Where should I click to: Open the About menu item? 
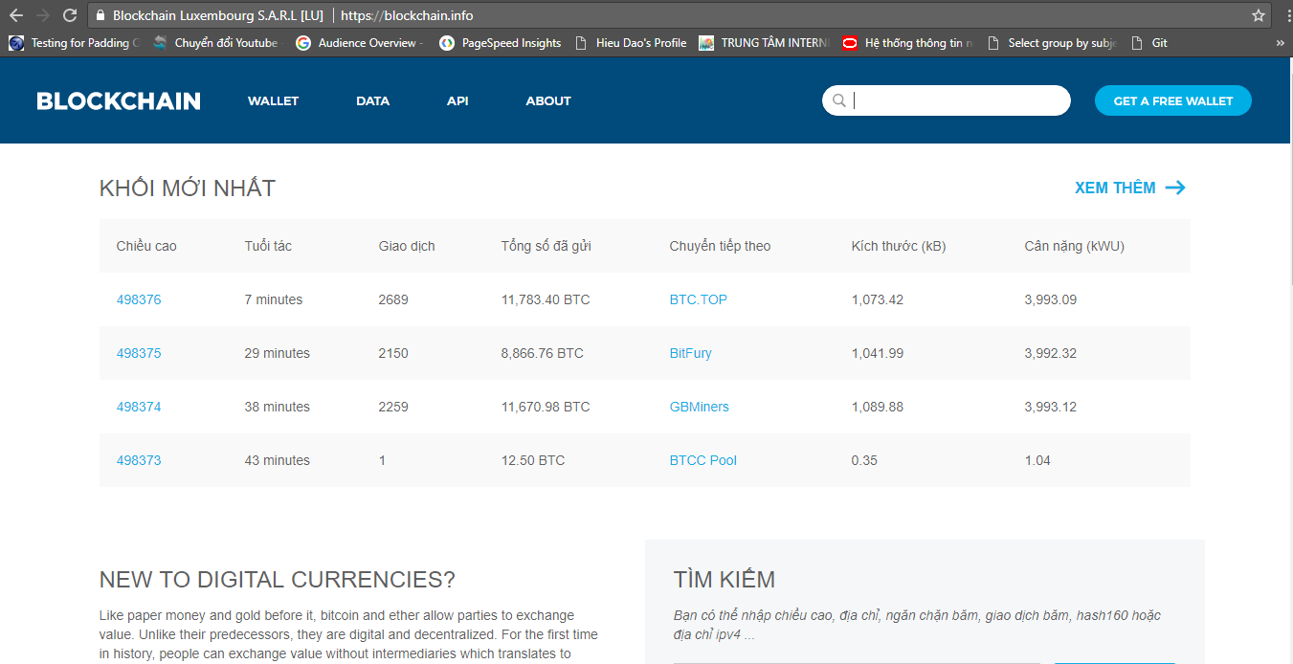(x=548, y=100)
